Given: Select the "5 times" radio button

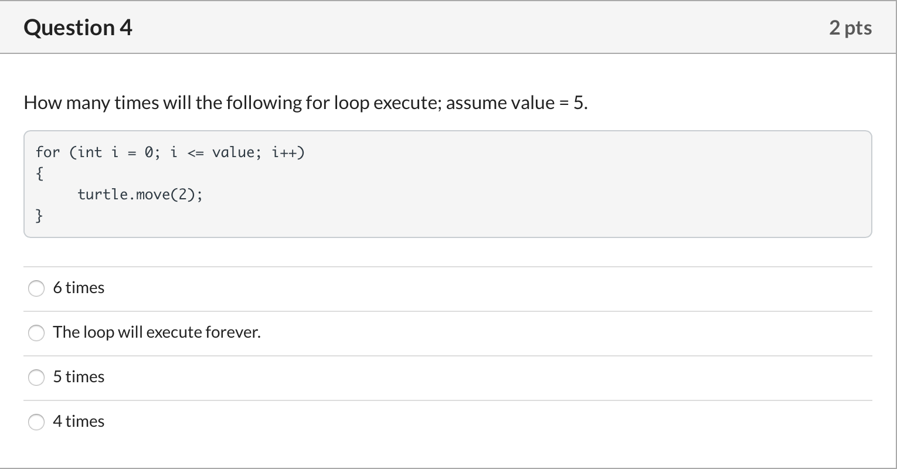Looking at the screenshot, I should (x=36, y=378).
